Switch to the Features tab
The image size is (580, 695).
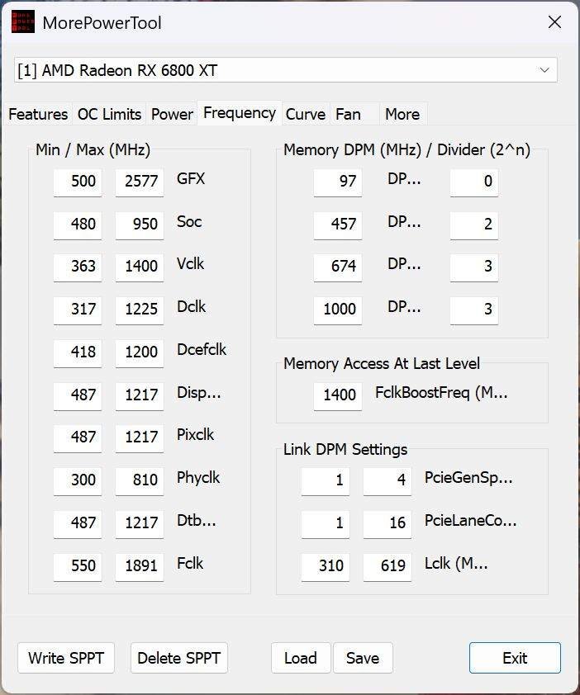coord(38,114)
